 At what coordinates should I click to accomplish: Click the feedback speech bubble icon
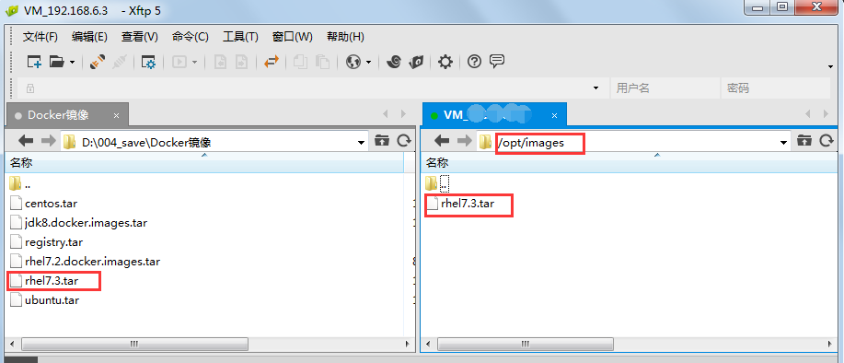(x=497, y=62)
